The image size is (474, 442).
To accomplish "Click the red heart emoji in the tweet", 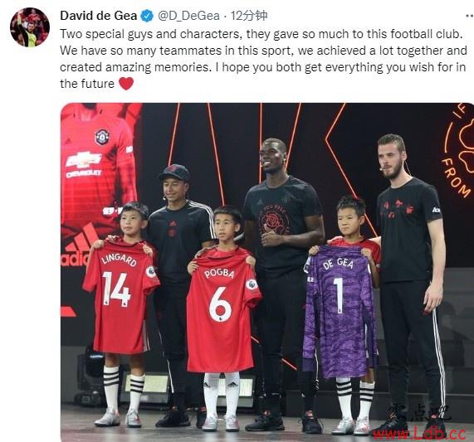I will coord(126,84).
